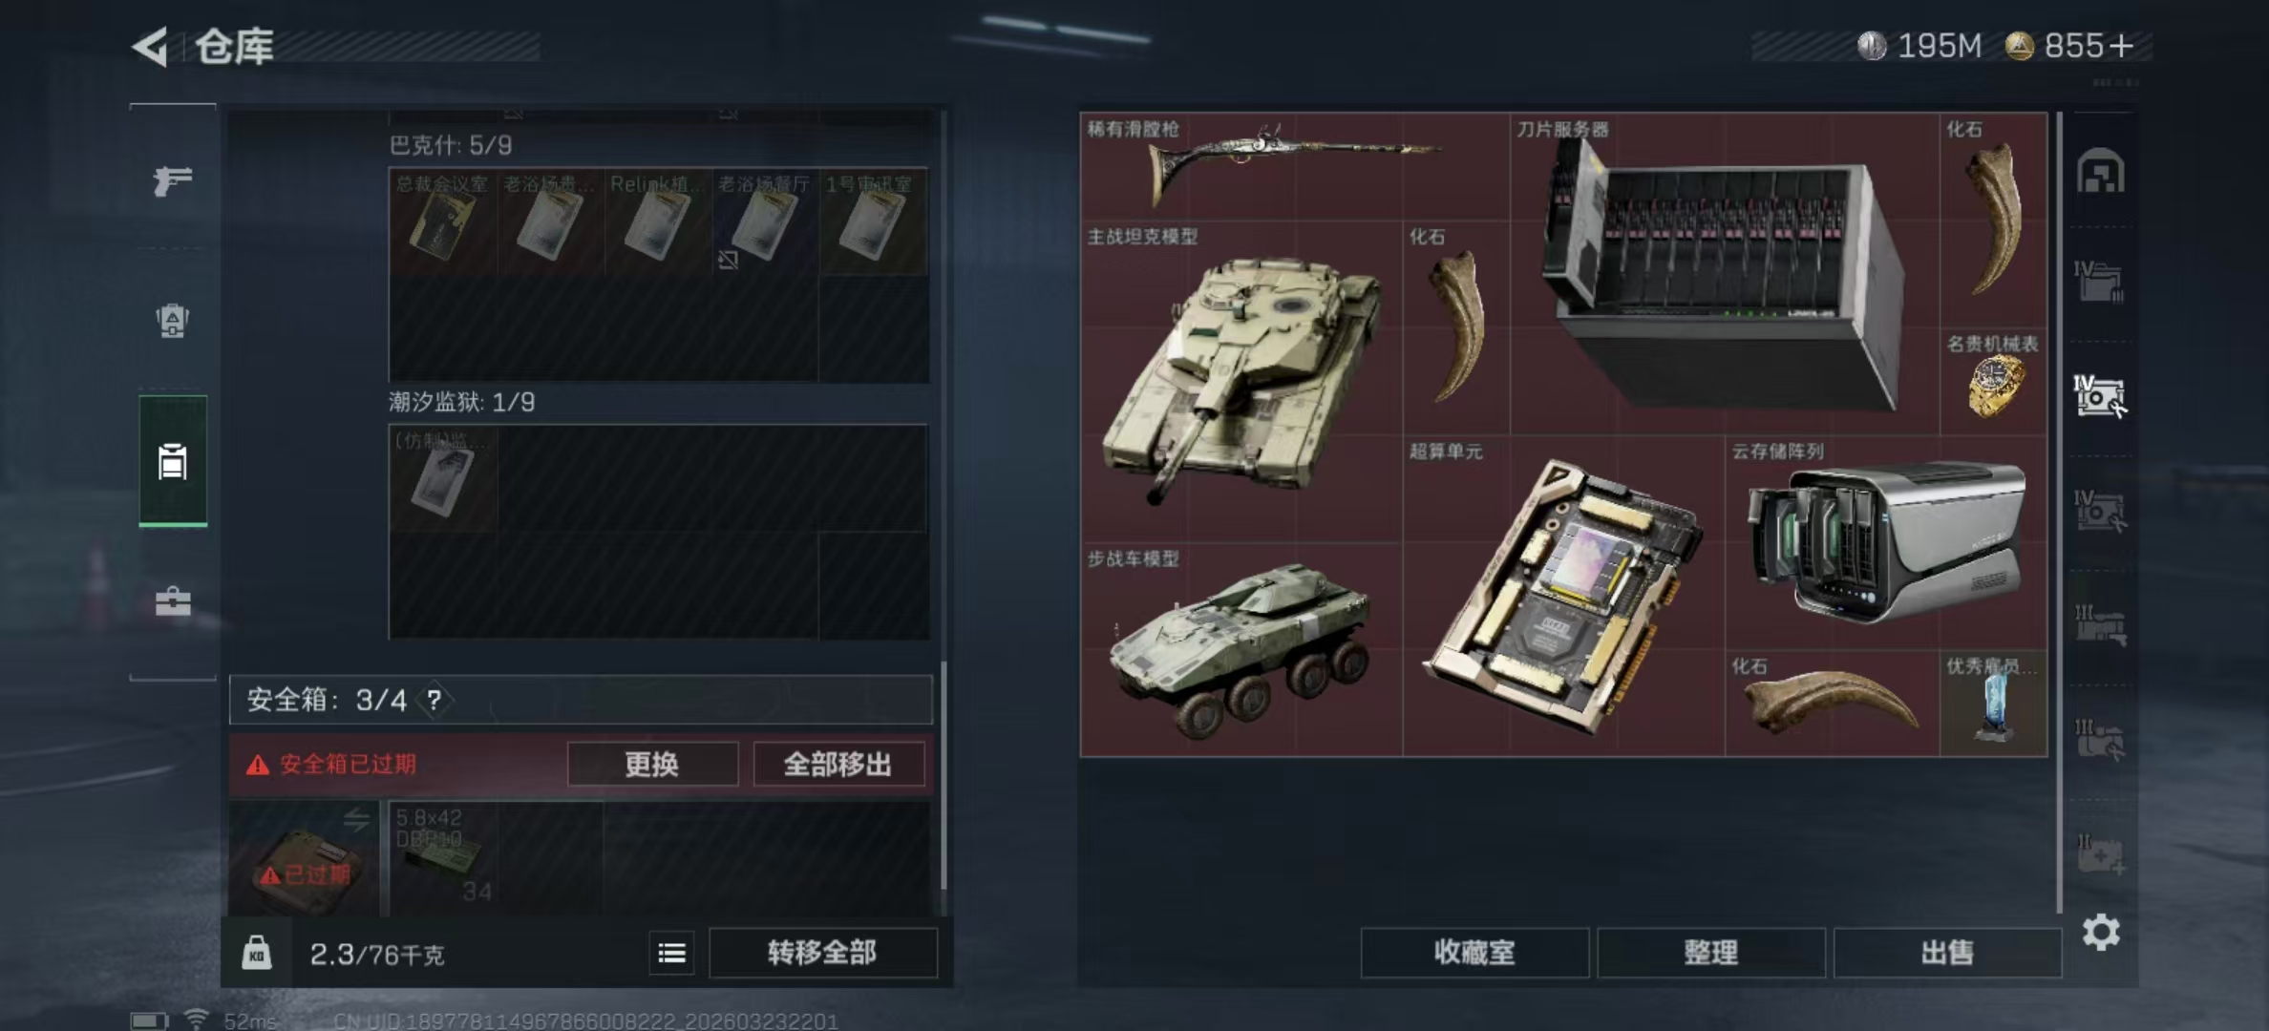Click the safe box question mark help
Screen dimensions: 2269x1031
435,700
